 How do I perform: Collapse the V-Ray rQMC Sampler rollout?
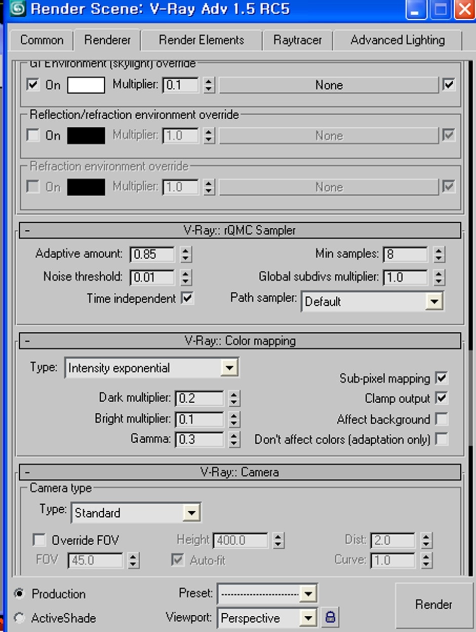240,230
